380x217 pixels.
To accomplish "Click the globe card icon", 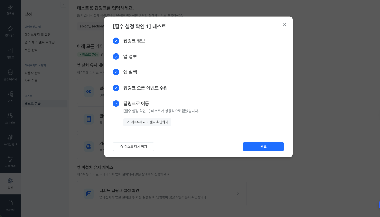I will click(89, 147).
